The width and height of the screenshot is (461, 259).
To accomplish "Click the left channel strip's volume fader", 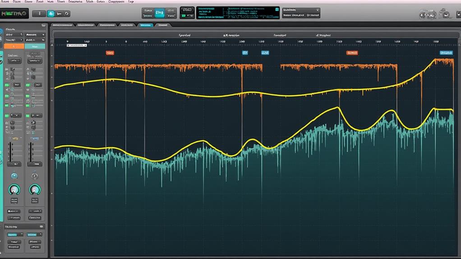I will pos(11,152).
